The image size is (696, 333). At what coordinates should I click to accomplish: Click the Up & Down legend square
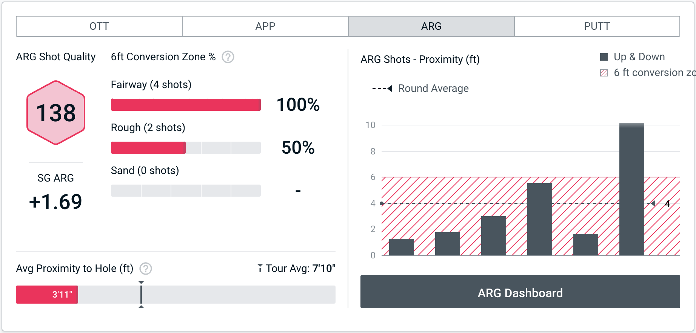click(x=604, y=57)
